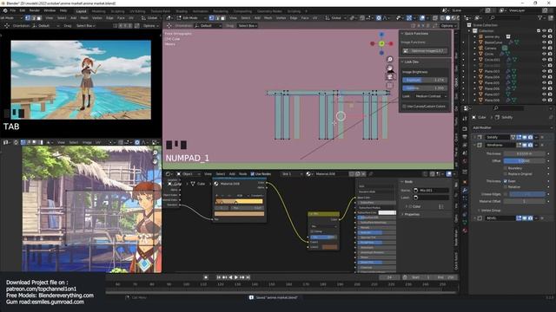
Task: Expand the Solidify modifier panel
Action: point(474,137)
